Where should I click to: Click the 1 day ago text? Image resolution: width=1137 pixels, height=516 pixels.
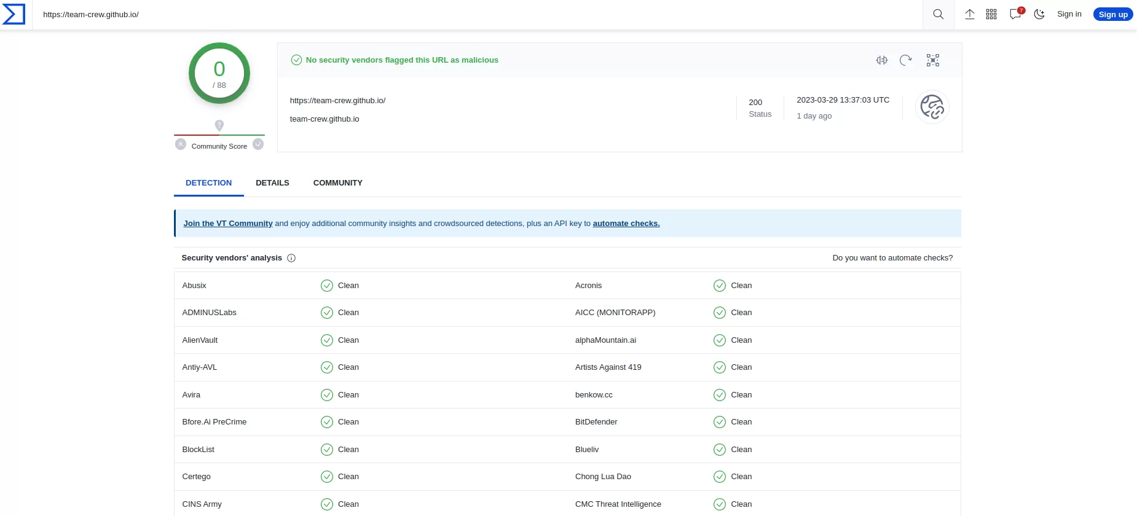pos(814,116)
